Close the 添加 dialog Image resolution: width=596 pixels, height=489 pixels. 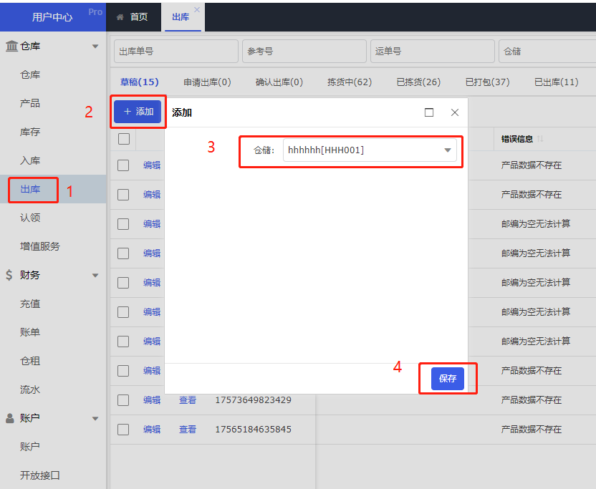click(x=455, y=112)
